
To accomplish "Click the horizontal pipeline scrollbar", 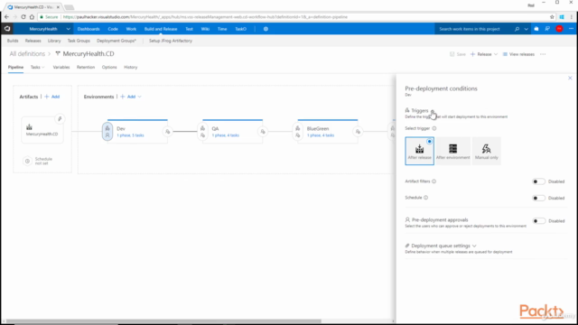I will (163, 321).
